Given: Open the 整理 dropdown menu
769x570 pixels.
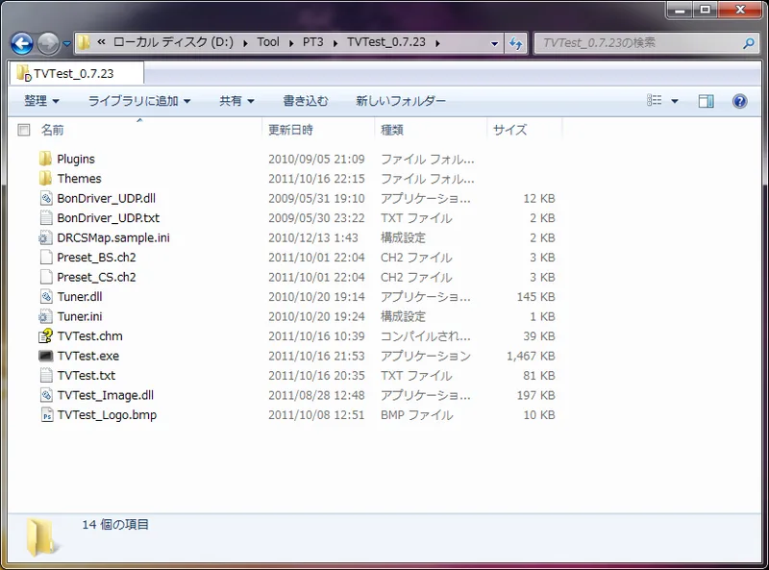Looking at the screenshot, I should pos(41,101).
